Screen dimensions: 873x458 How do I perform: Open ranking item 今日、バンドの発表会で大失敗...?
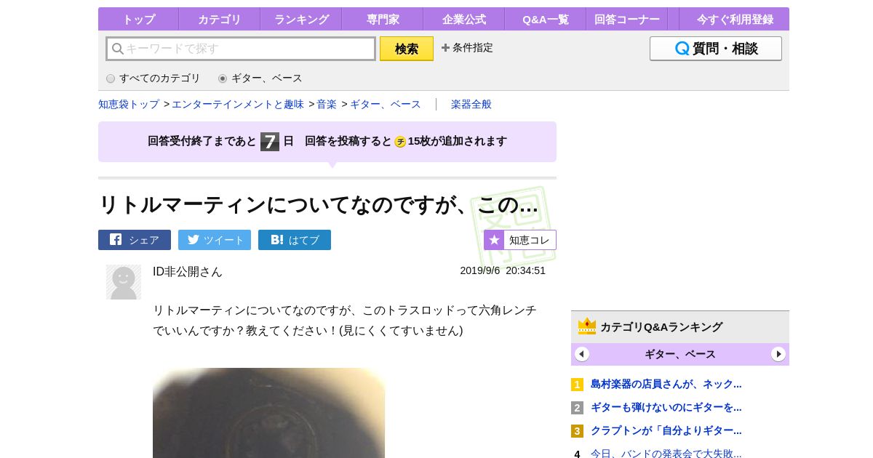pyautogui.click(x=666, y=454)
